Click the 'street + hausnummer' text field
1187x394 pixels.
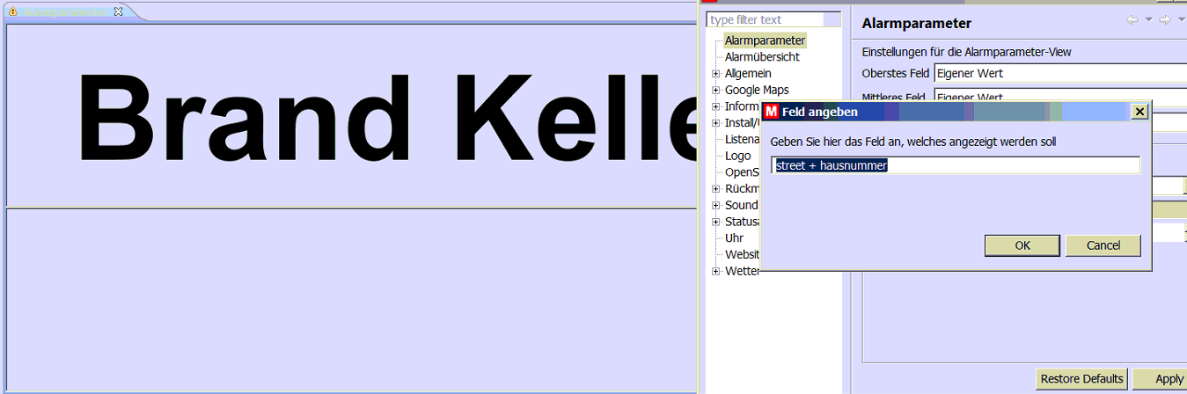point(956,165)
